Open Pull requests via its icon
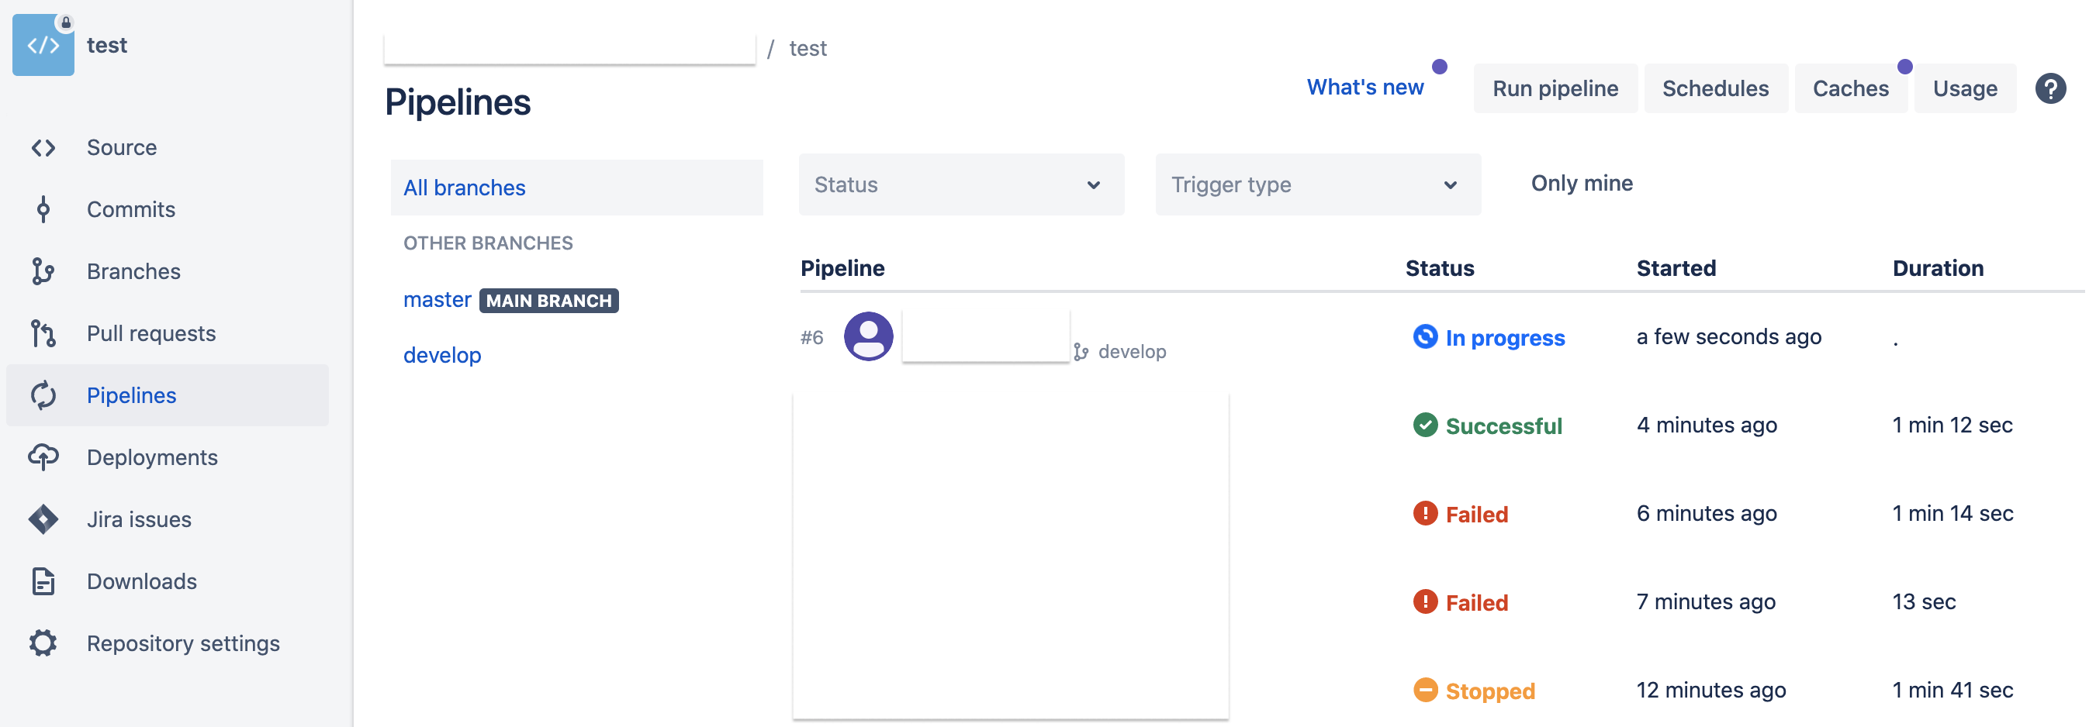 tap(43, 333)
